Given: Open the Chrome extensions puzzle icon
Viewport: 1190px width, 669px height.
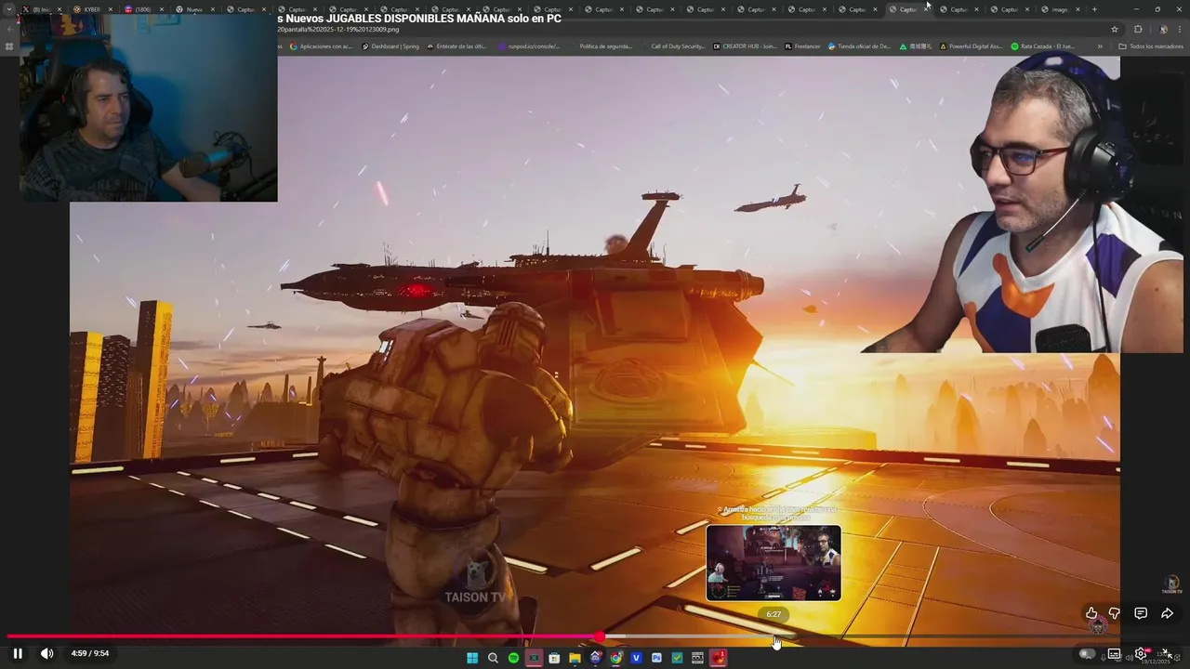Looking at the screenshot, I should point(1138,29).
